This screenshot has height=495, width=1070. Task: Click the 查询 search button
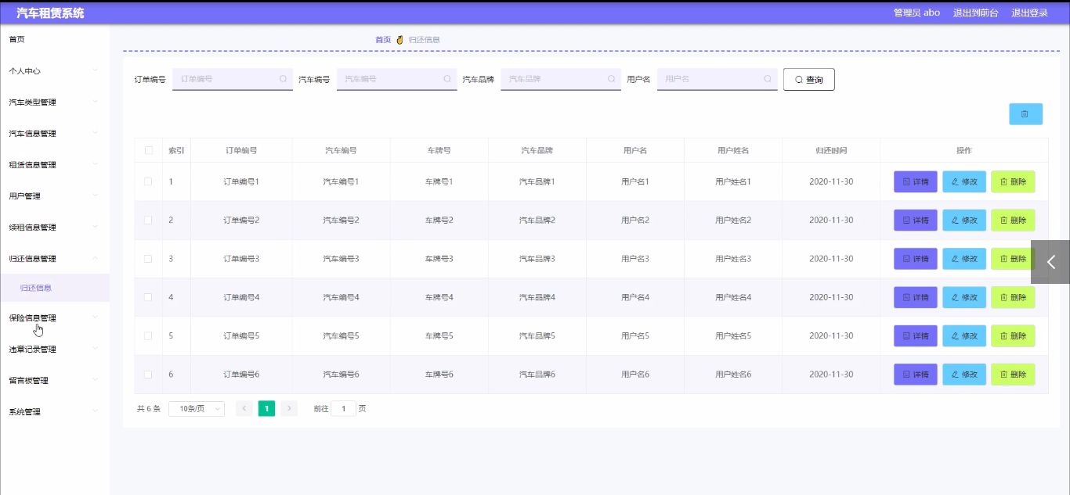point(809,80)
